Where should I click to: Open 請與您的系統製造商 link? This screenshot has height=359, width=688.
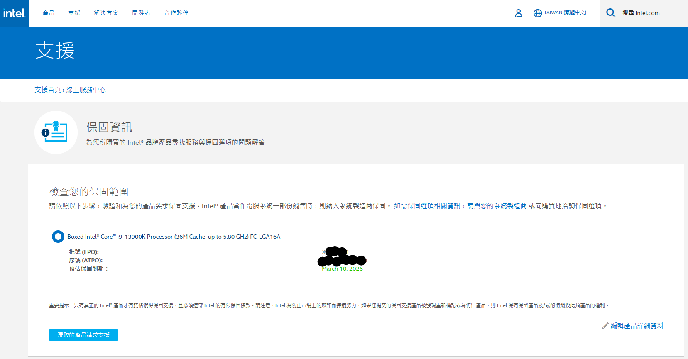click(497, 206)
